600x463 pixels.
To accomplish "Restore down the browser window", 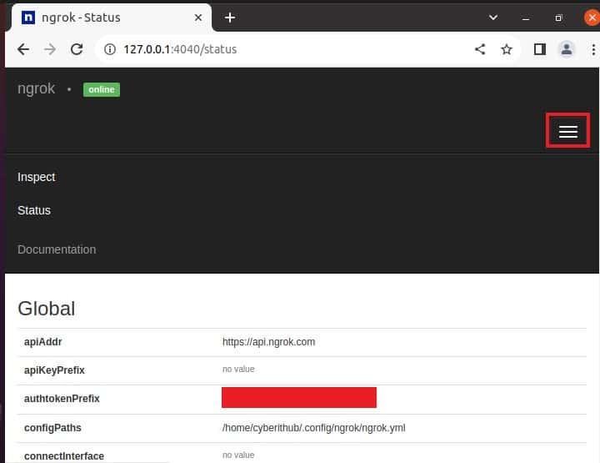I will tap(558, 18).
